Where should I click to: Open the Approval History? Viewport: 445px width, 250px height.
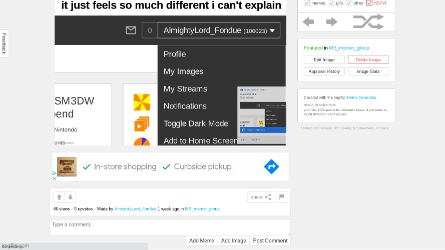(x=324, y=71)
